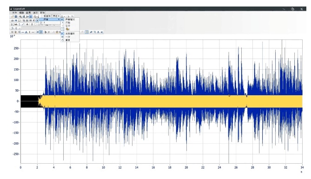Select 一次 (Once) playback mode
This screenshot has height=179, width=311.
(70, 37)
